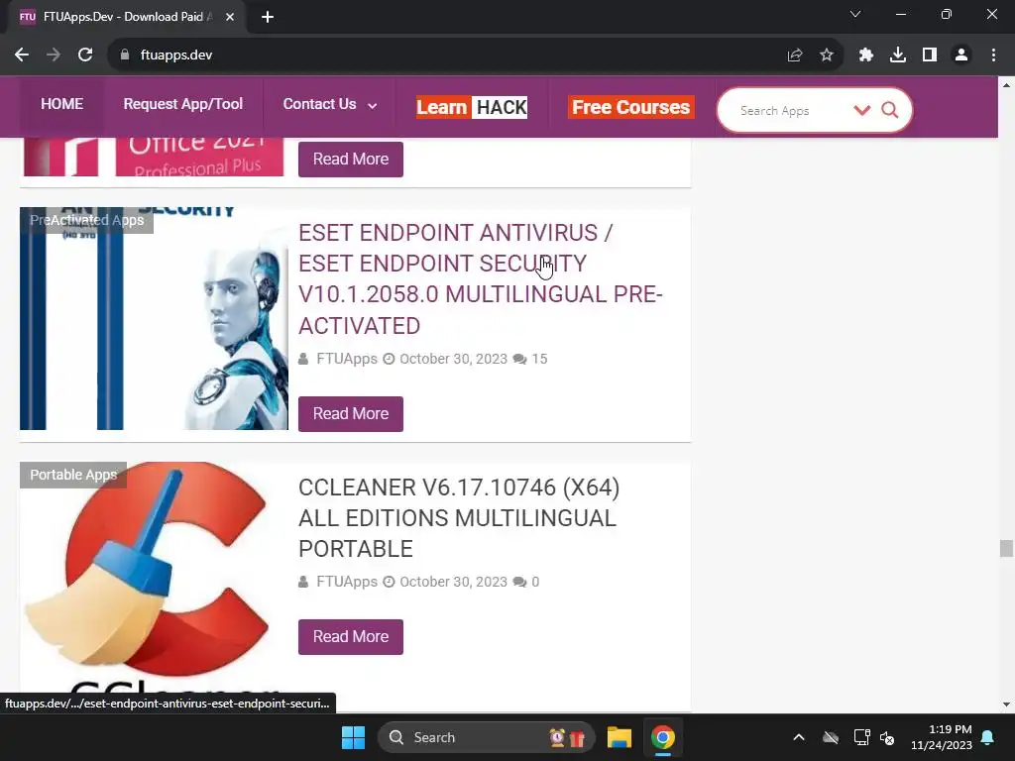1015x761 pixels.
Task: Expand search category red chevron
Action: [861, 110]
